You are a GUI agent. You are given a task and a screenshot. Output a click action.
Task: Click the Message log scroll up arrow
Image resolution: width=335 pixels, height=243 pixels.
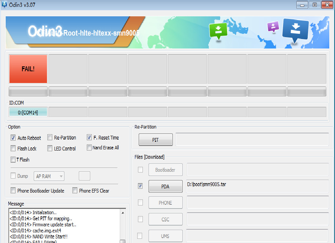(x=123, y=213)
